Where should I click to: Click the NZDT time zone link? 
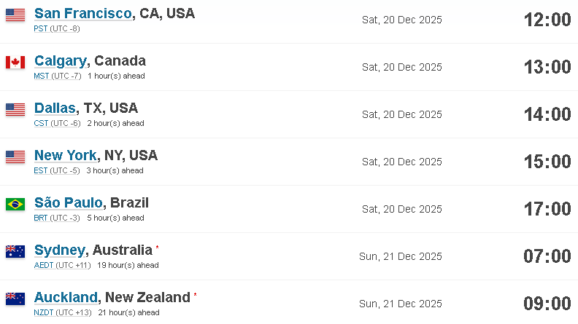pyautogui.click(x=44, y=312)
